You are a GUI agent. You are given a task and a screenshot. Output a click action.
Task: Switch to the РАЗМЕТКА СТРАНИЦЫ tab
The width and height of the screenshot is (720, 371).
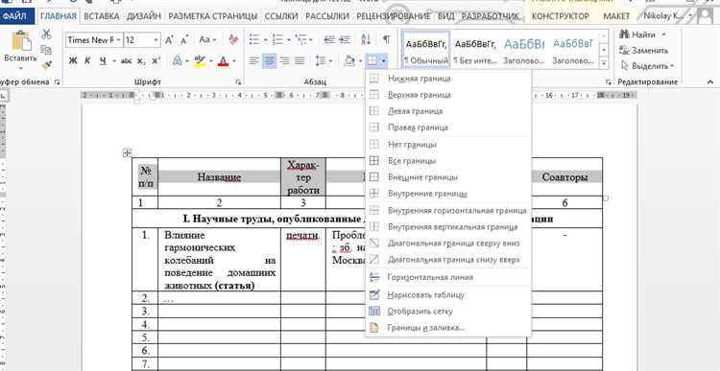(212, 16)
